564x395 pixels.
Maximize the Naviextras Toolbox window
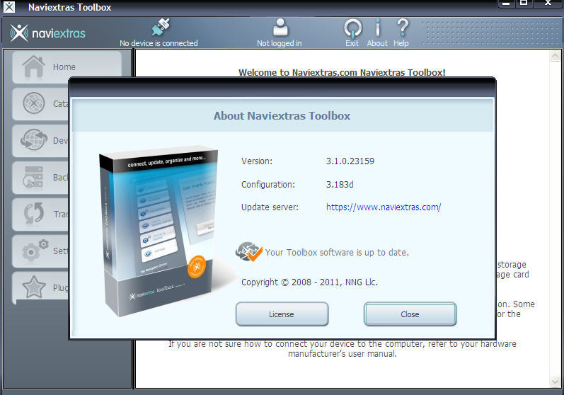[x=524, y=4]
